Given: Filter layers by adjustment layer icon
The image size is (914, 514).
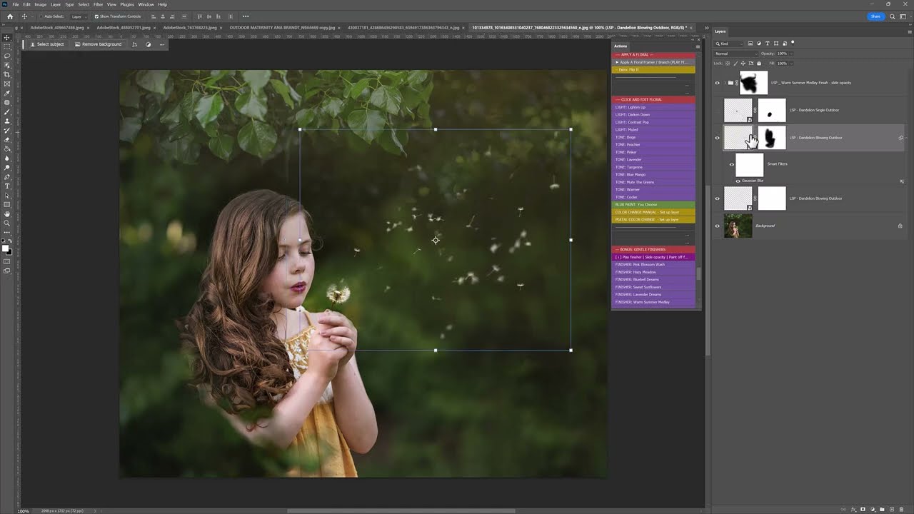Looking at the screenshot, I should [759, 44].
